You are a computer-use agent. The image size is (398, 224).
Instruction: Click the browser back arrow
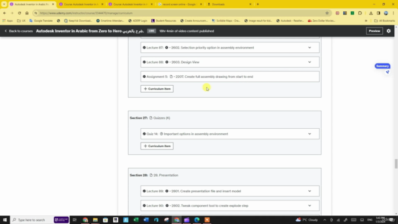[4, 13]
